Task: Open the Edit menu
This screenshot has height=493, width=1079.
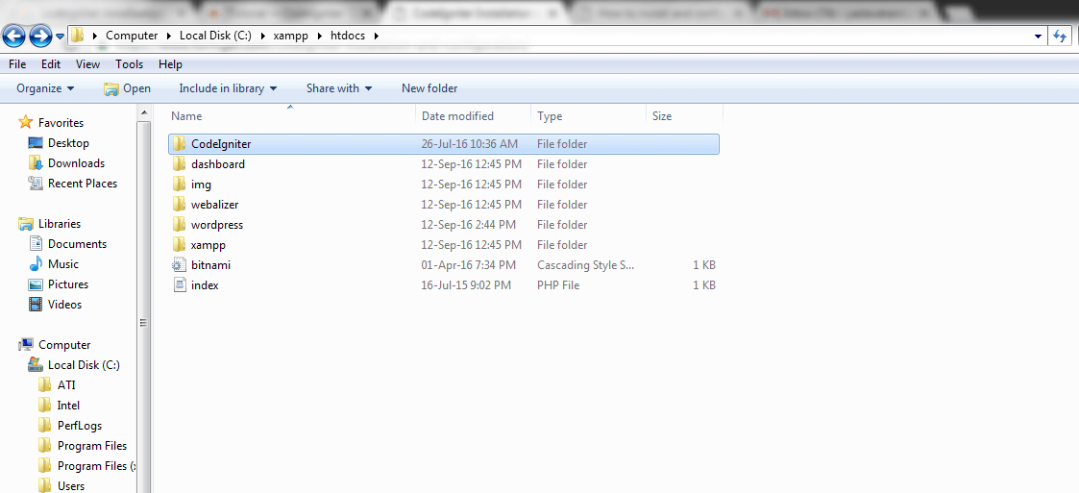Action: 51,64
